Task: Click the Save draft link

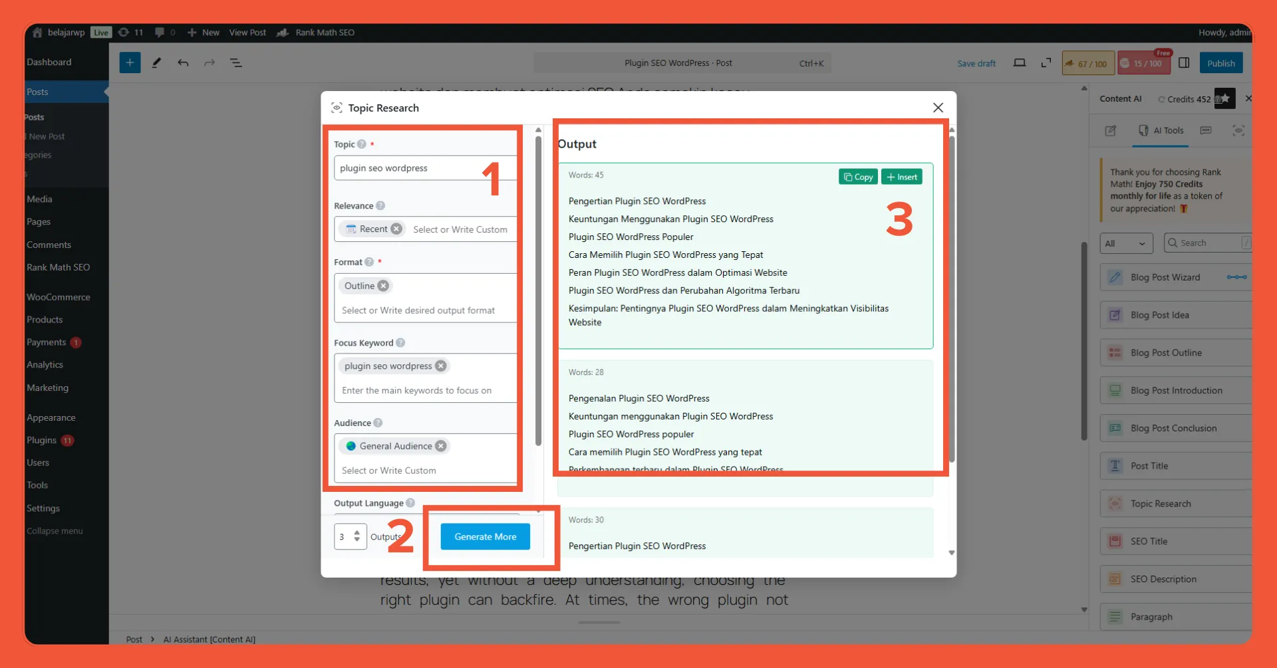Action: pos(976,64)
